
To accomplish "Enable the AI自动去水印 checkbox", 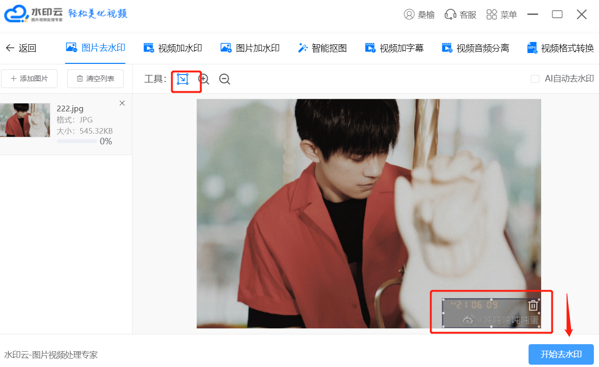I will [x=535, y=79].
